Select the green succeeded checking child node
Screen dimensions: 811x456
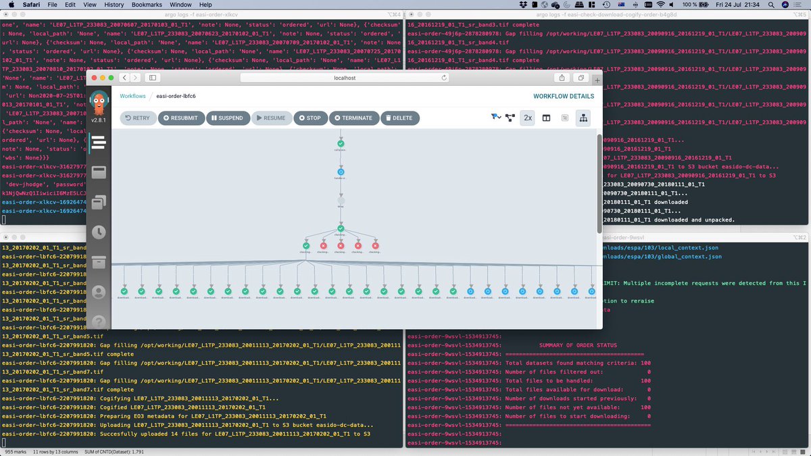click(x=306, y=246)
